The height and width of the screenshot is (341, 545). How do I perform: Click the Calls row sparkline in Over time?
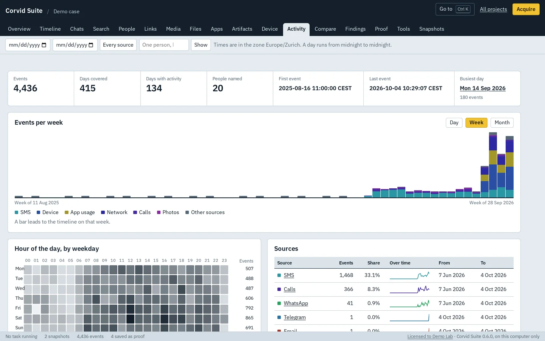(410, 289)
